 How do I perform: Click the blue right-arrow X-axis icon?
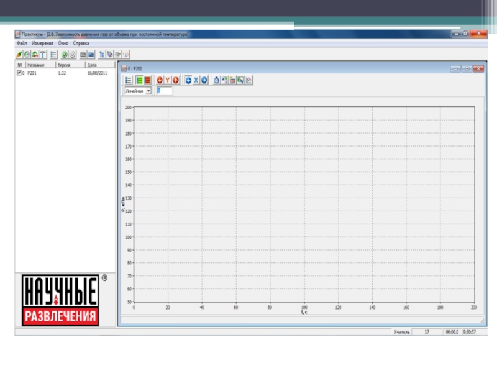click(204, 80)
